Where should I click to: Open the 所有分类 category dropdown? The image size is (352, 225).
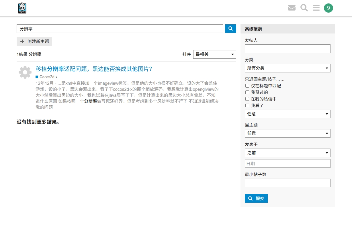tap(288, 68)
